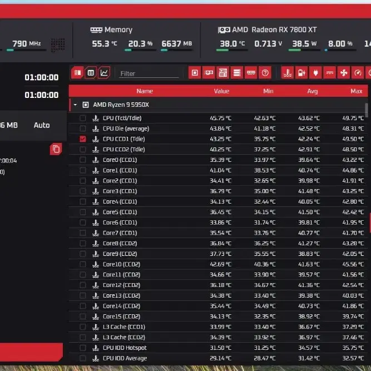The height and width of the screenshot is (371, 371).
Task: Check the Core10 (CCD2) checkbox
Action: pyautogui.click(x=83, y=264)
